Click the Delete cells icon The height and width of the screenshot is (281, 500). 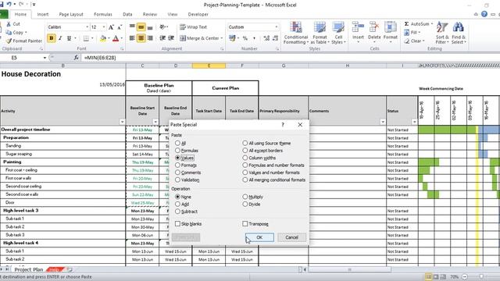374,27
